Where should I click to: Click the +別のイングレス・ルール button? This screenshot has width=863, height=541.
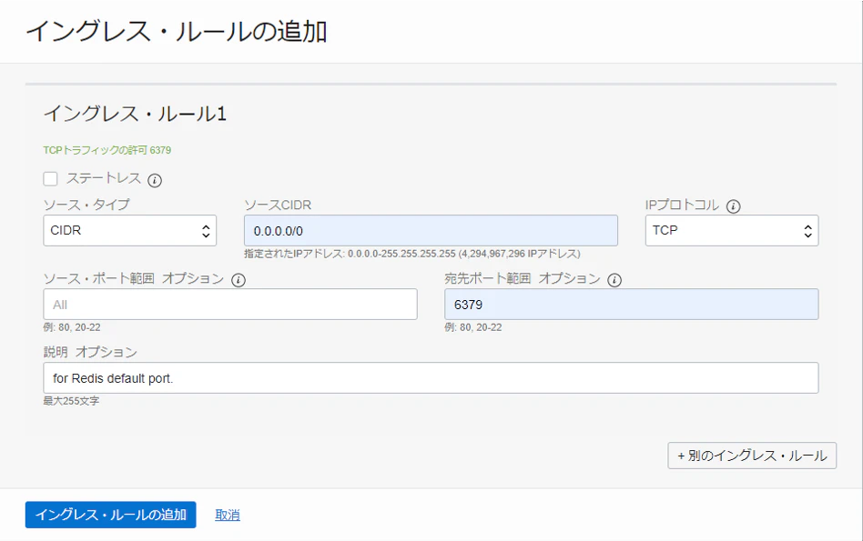[751, 455]
